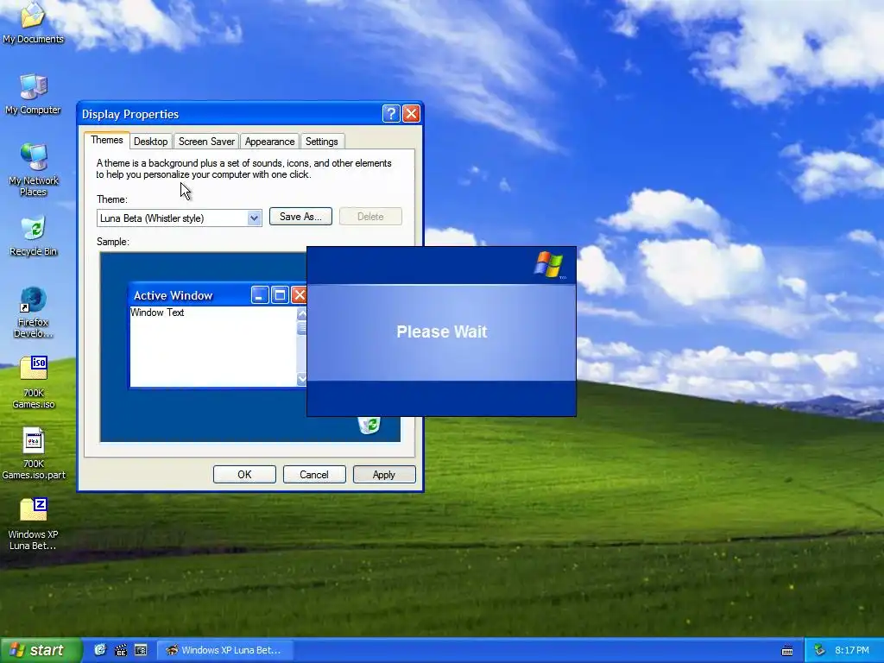Click the help question mark button
Screen dimensions: 884x663
coord(391,114)
